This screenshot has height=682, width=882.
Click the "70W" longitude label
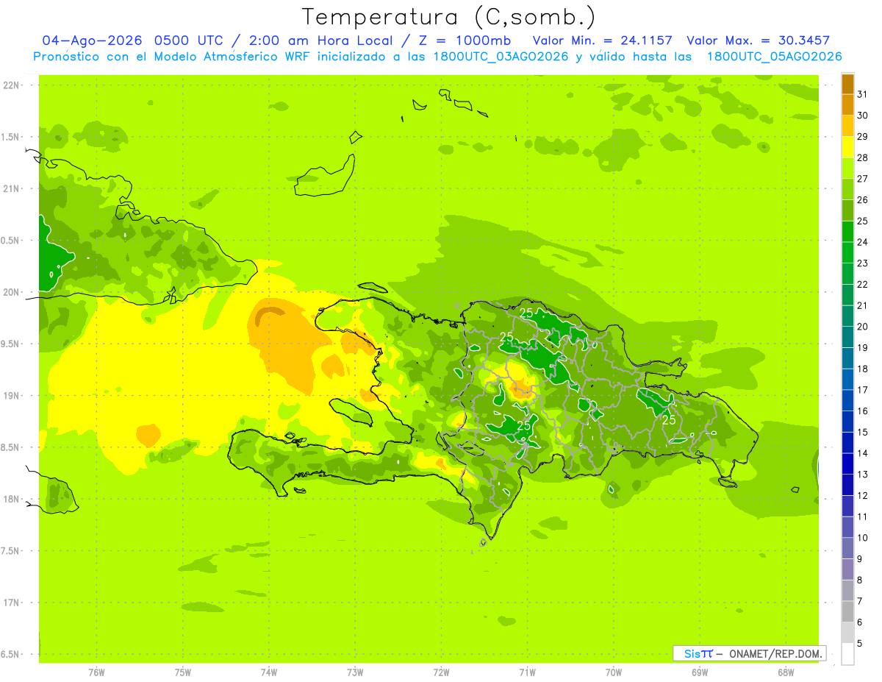click(x=614, y=672)
